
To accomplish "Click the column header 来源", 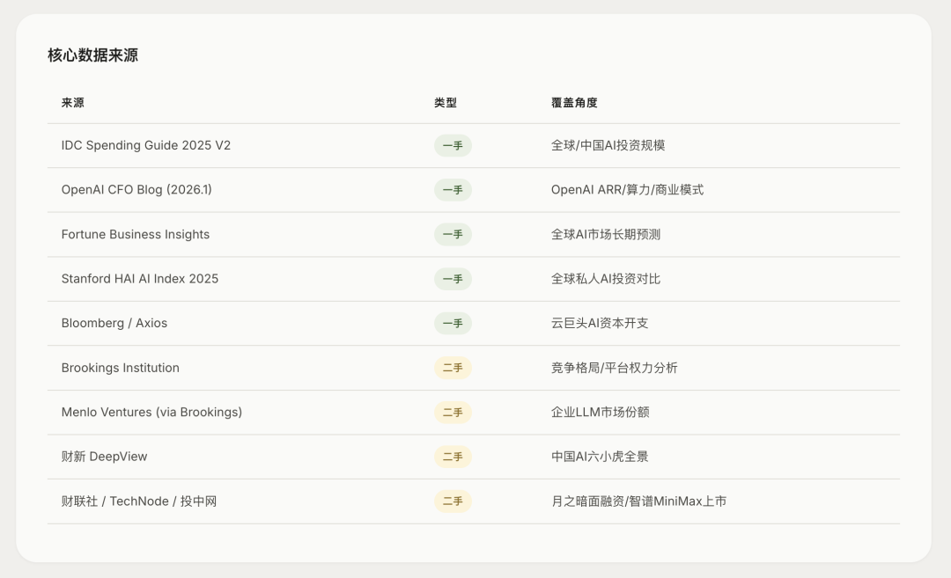I will 73,102.
